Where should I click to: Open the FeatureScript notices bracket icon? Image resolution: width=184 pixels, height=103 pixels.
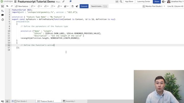click(117, 2)
